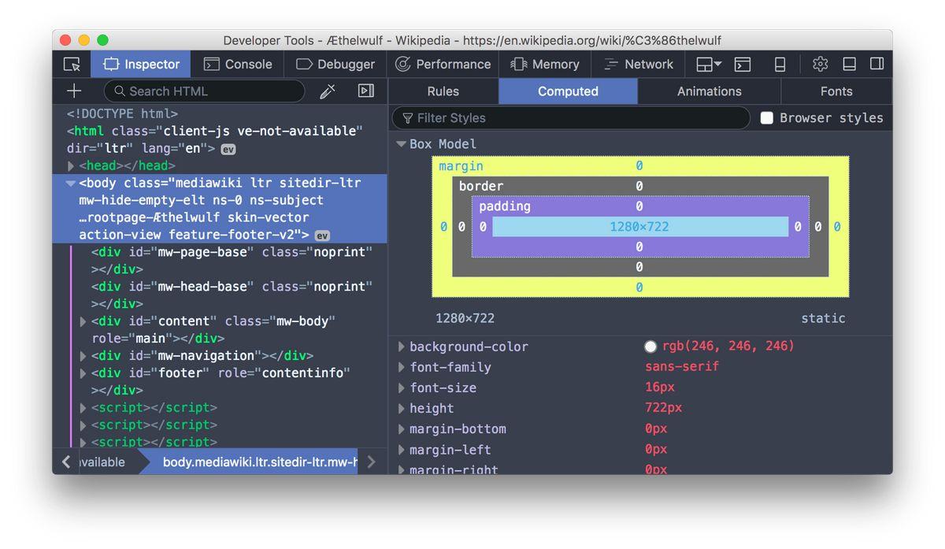Activate the element picker tool
Viewport: 945px width, 549px height.
(x=72, y=65)
